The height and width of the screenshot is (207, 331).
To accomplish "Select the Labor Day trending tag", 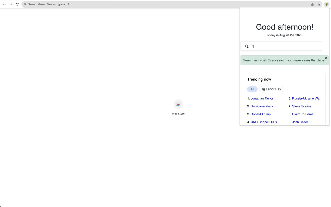I will point(272,89).
